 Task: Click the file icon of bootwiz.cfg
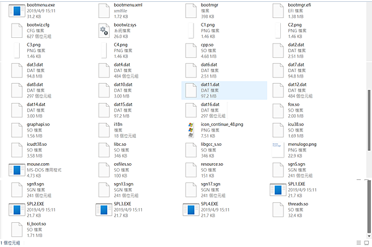[17, 31]
